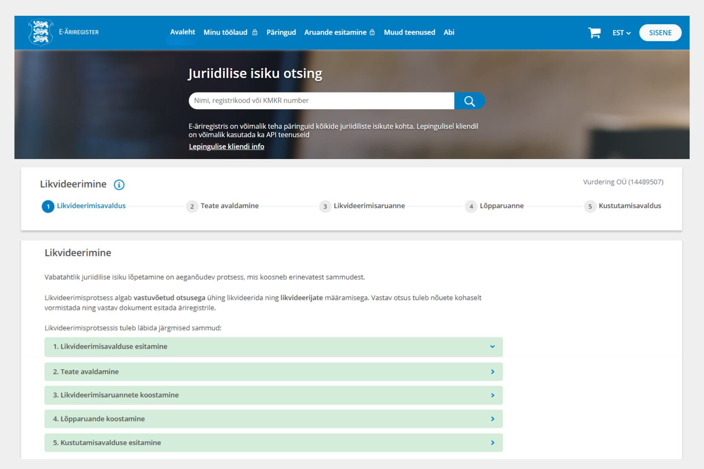Focus the legal entity search field

[x=321, y=101]
